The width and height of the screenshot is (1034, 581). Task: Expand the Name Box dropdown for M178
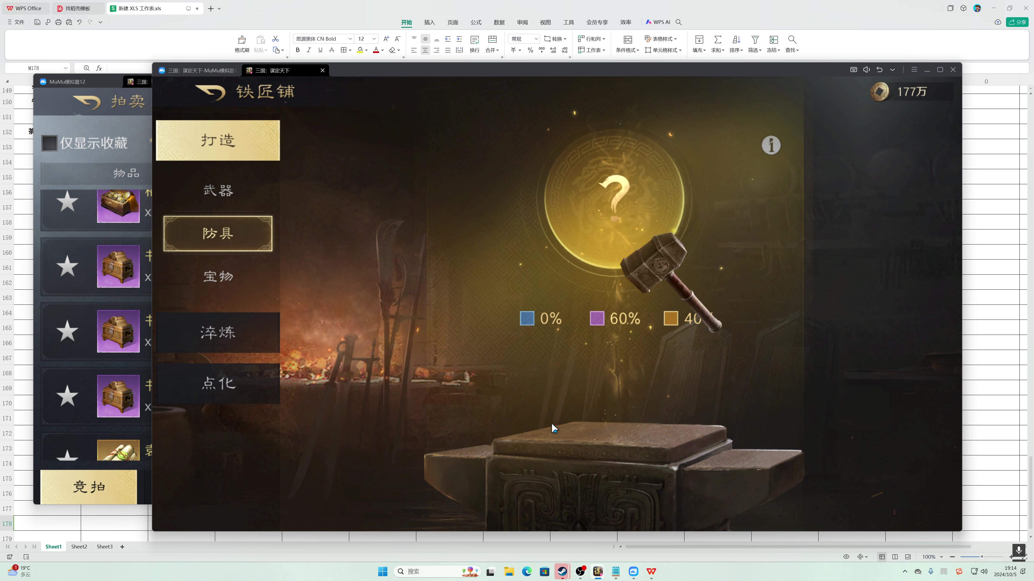click(x=65, y=68)
